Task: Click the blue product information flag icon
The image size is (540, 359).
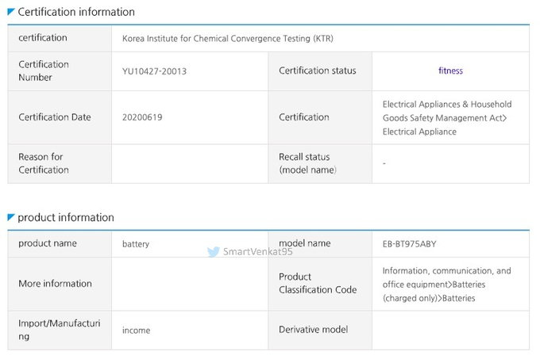Action: coord(11,217)
